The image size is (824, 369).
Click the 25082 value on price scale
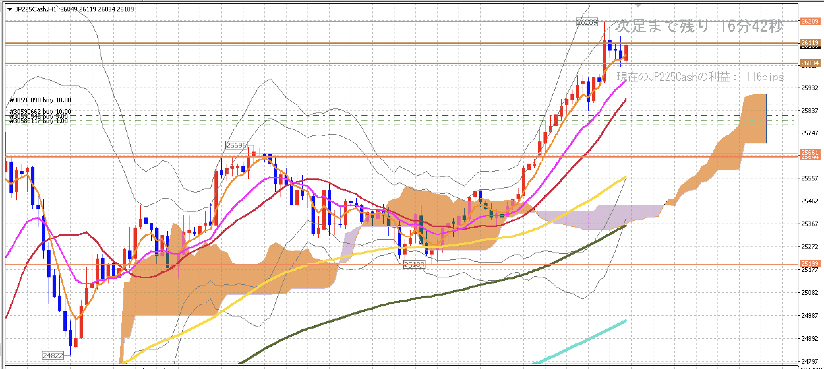810,293
